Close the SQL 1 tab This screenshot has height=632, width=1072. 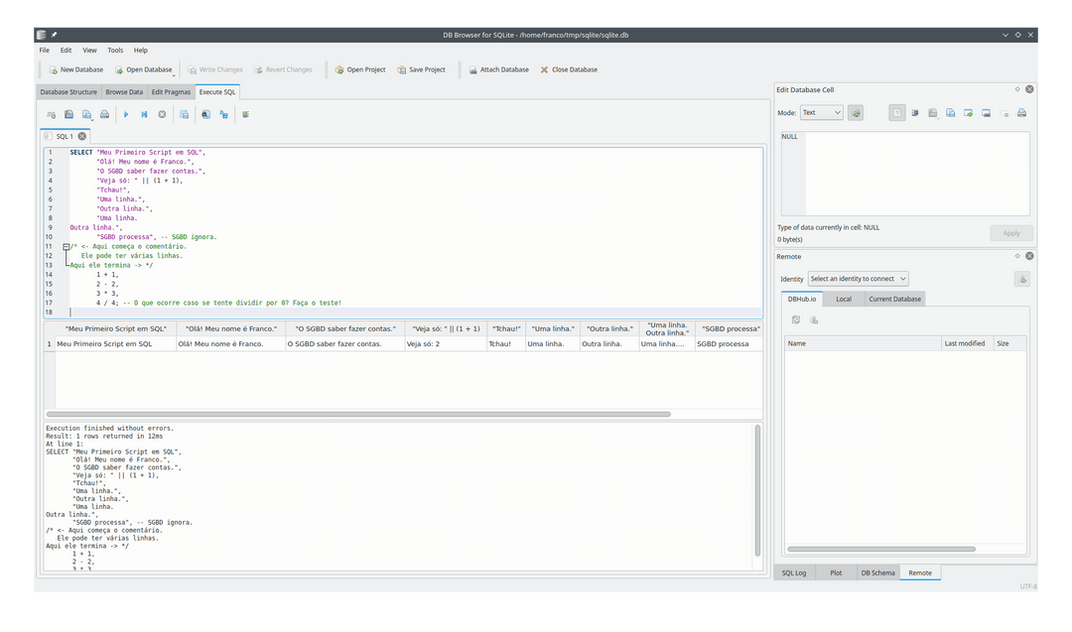click(82, 136)
